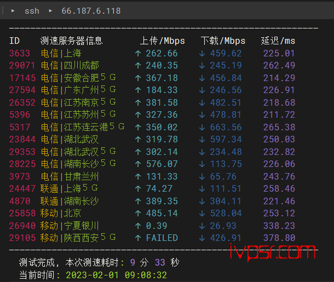Select the 电信|安徽合肥5G entry
Viewport: 334px width, 282px height.
78,78
